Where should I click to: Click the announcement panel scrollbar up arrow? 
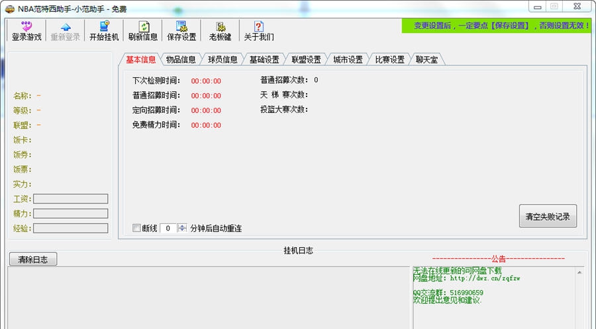579,273
